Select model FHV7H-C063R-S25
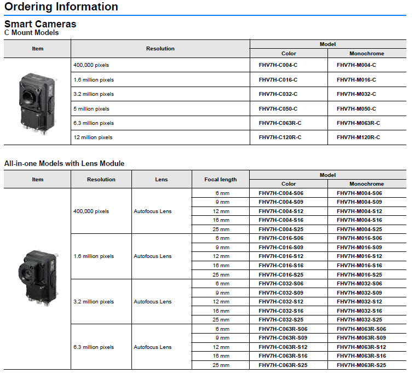This screenshot has width=420, height=373. click(x=283, y=365)
